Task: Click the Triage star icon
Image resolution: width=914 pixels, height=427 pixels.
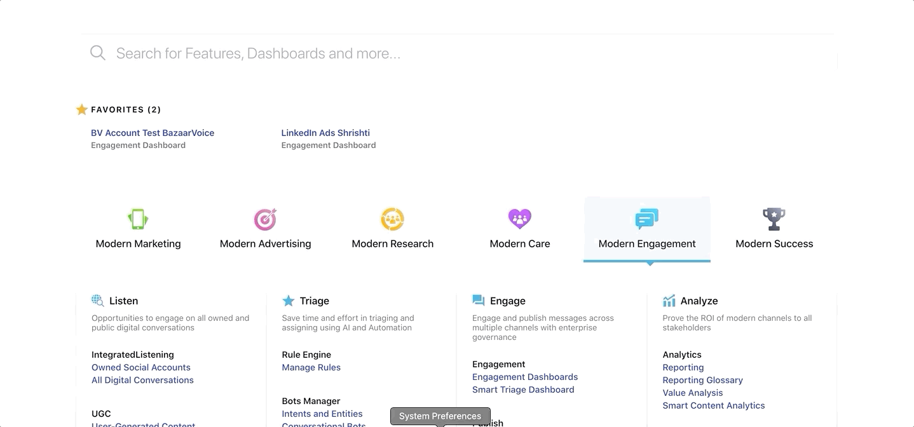Action: 288,301
